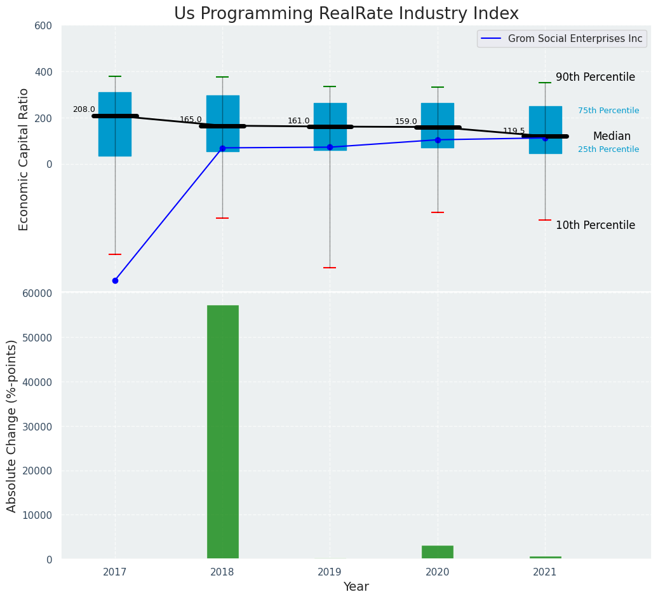Select the 2019 tick label on x-axis
The width and height of the screenshot is (658, 599).
[x=330, y=572]
